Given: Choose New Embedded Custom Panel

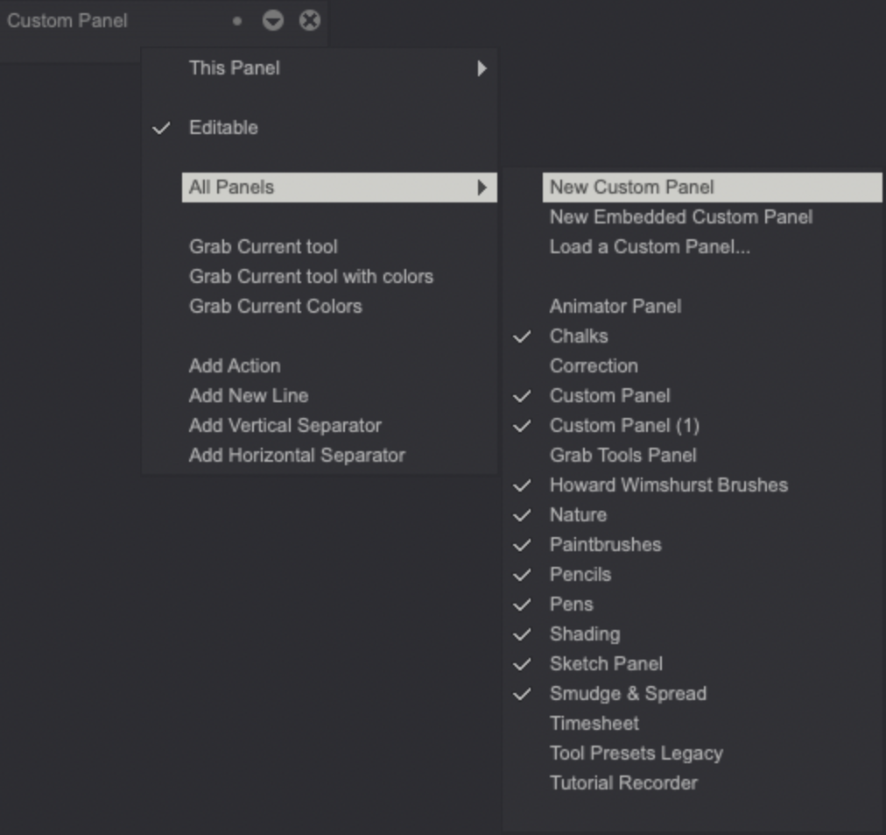Looking at the screenshot, I should pyautogui.click(x=681, y=216).
